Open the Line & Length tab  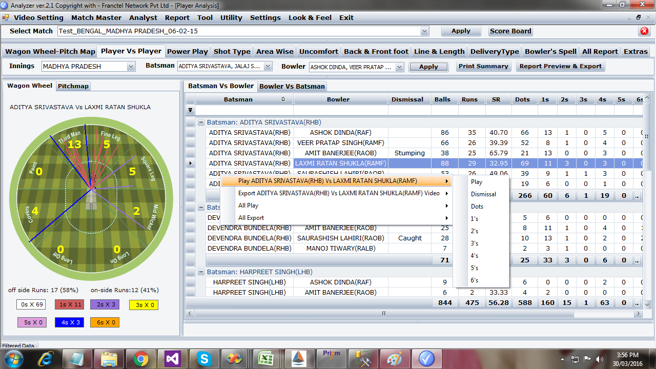click(x=439, y=51)
